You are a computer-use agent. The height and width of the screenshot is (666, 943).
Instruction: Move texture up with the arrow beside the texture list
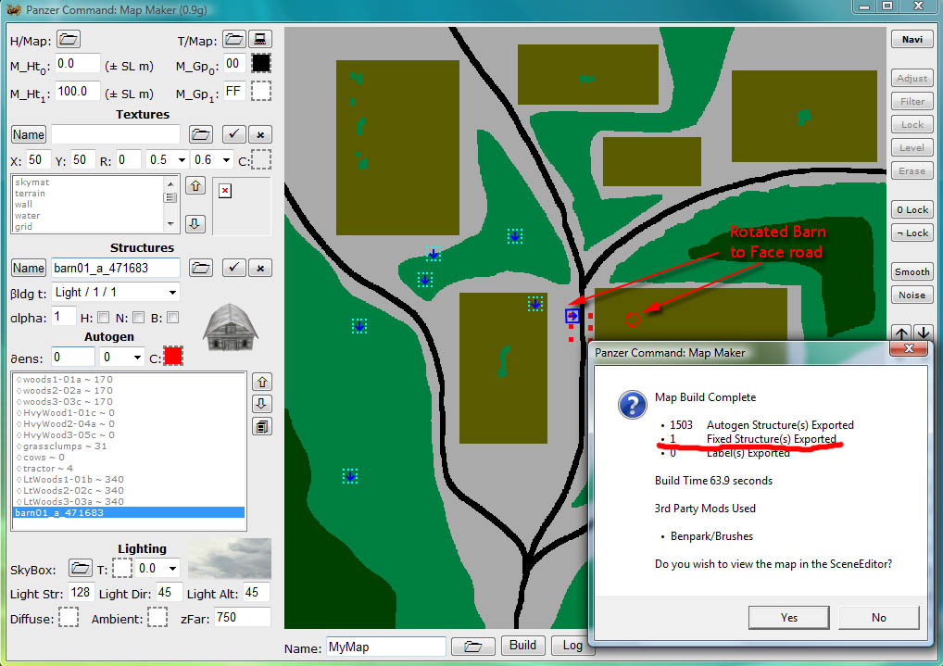coord(195,185)
